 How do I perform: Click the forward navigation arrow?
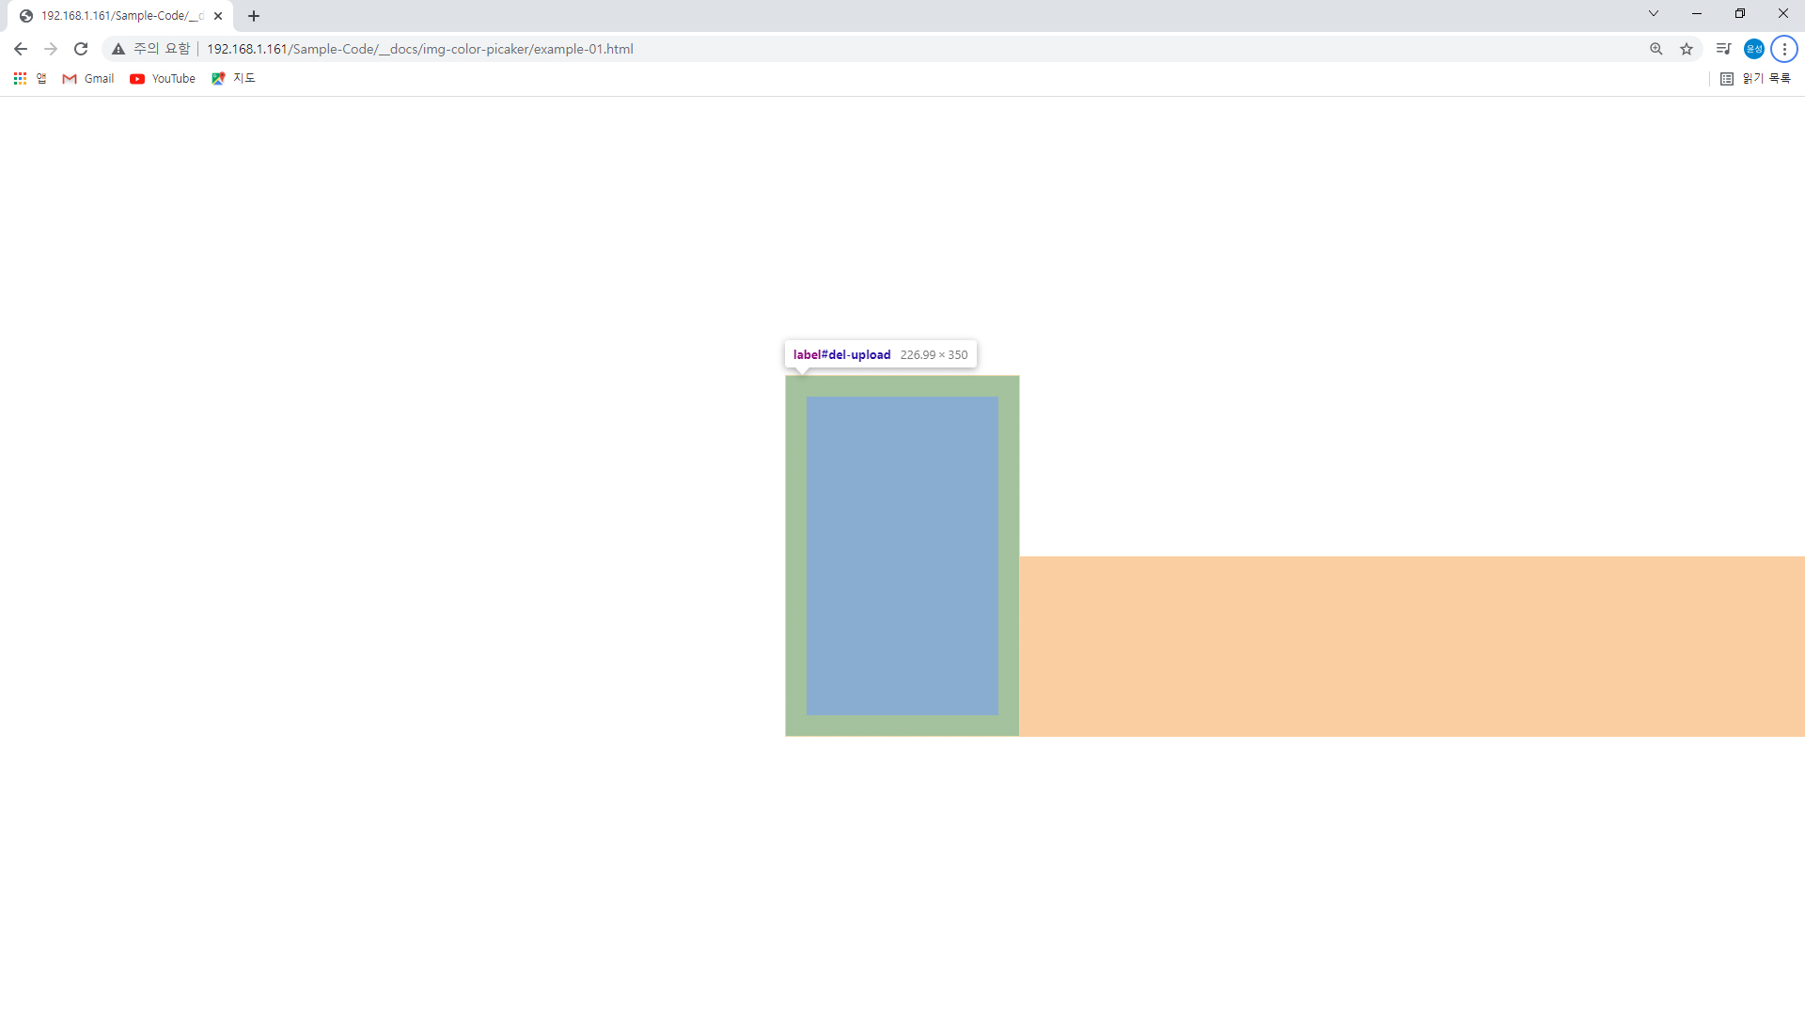[x=51, y=49]
